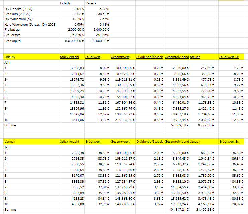Viewport: 248px width, 214px height.
Task: Click Stückwert Ex header in Fidelity table
Action: [x=229, y=57]
